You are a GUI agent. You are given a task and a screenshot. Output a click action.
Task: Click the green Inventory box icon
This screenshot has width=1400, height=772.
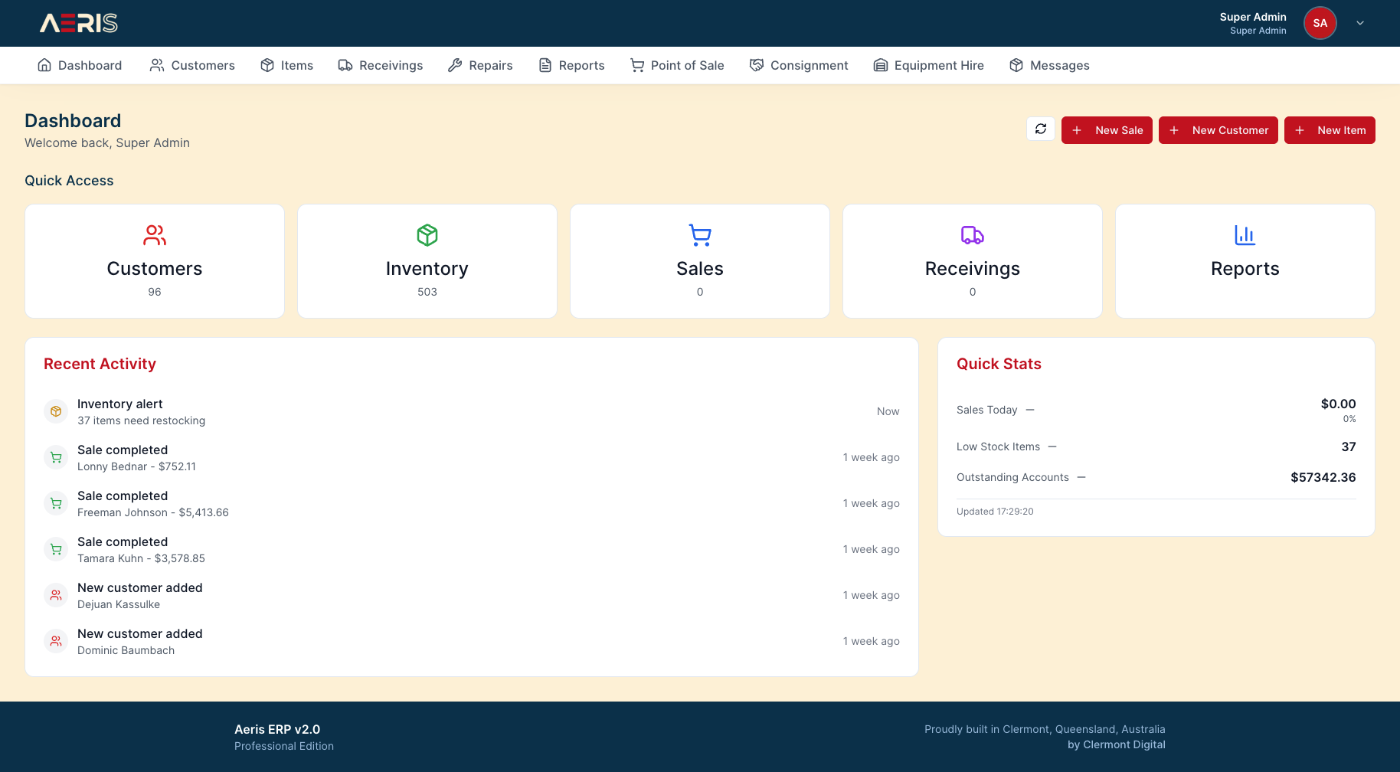(427, 235)
